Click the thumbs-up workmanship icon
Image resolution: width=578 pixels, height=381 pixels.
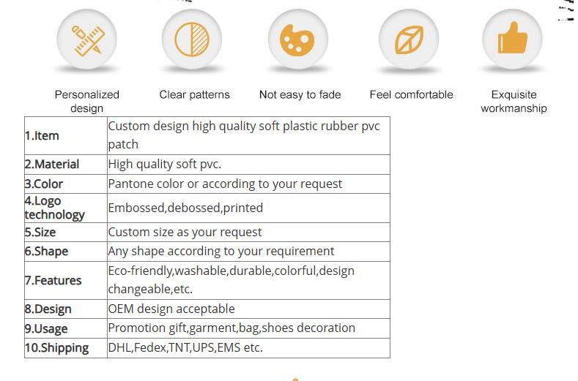(x=512, y=39)
